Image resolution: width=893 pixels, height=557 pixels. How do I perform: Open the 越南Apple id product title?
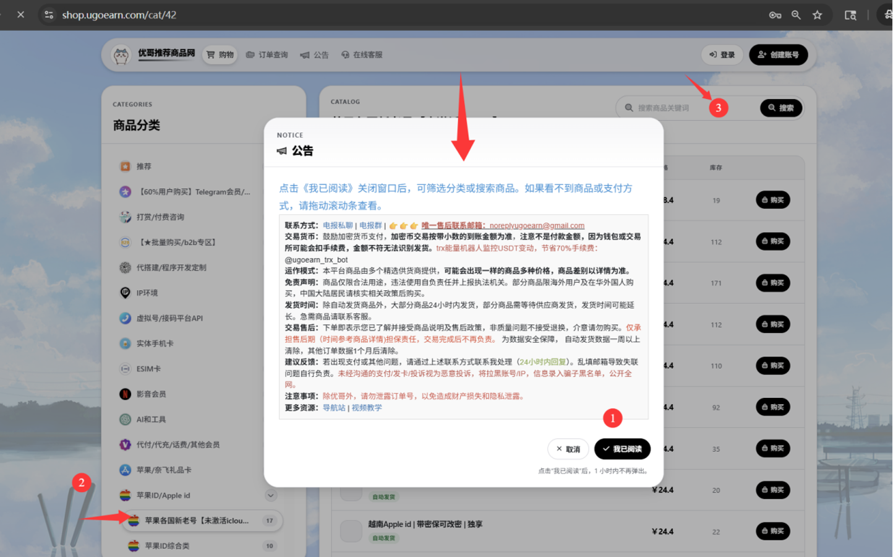tap(425, 524)
